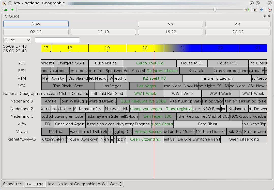Screen dimensions: 274x190
Task: Select Animal Rescue on Vitaya
Action: point(148,132)
